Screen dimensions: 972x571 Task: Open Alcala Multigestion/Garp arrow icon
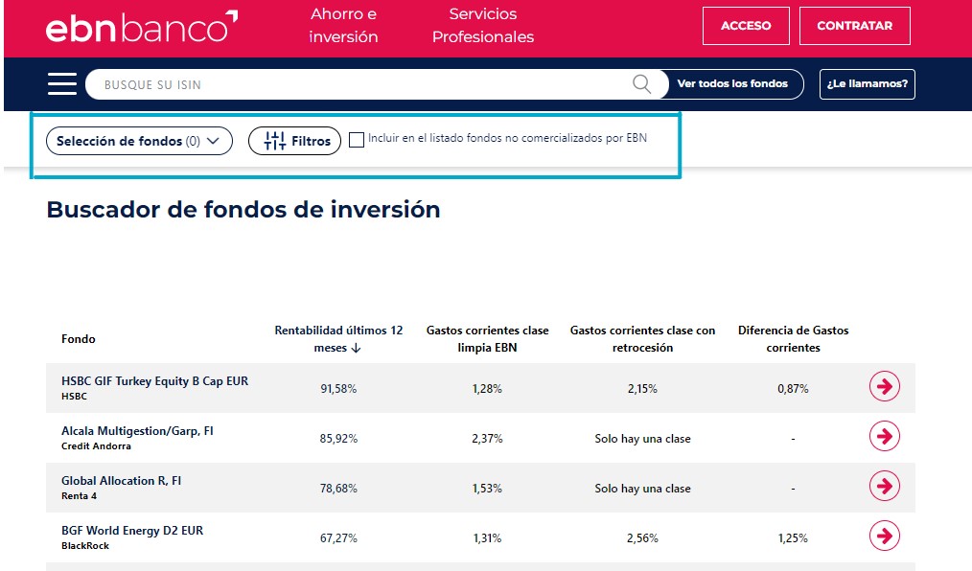[x=884, y=436]
